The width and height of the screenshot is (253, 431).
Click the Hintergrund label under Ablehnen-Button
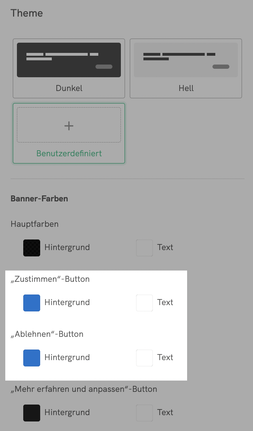coord(67,358)
